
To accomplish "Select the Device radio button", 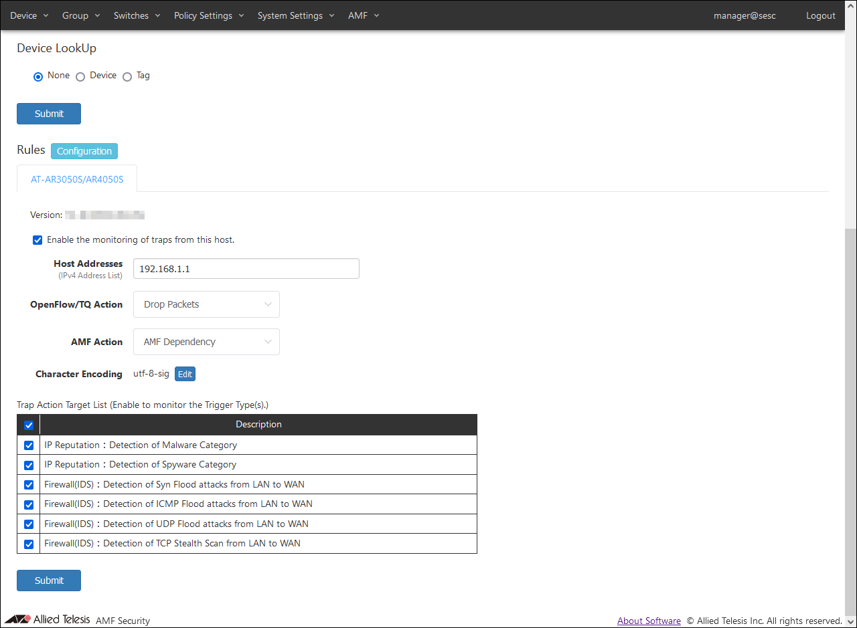I will 80,76.
